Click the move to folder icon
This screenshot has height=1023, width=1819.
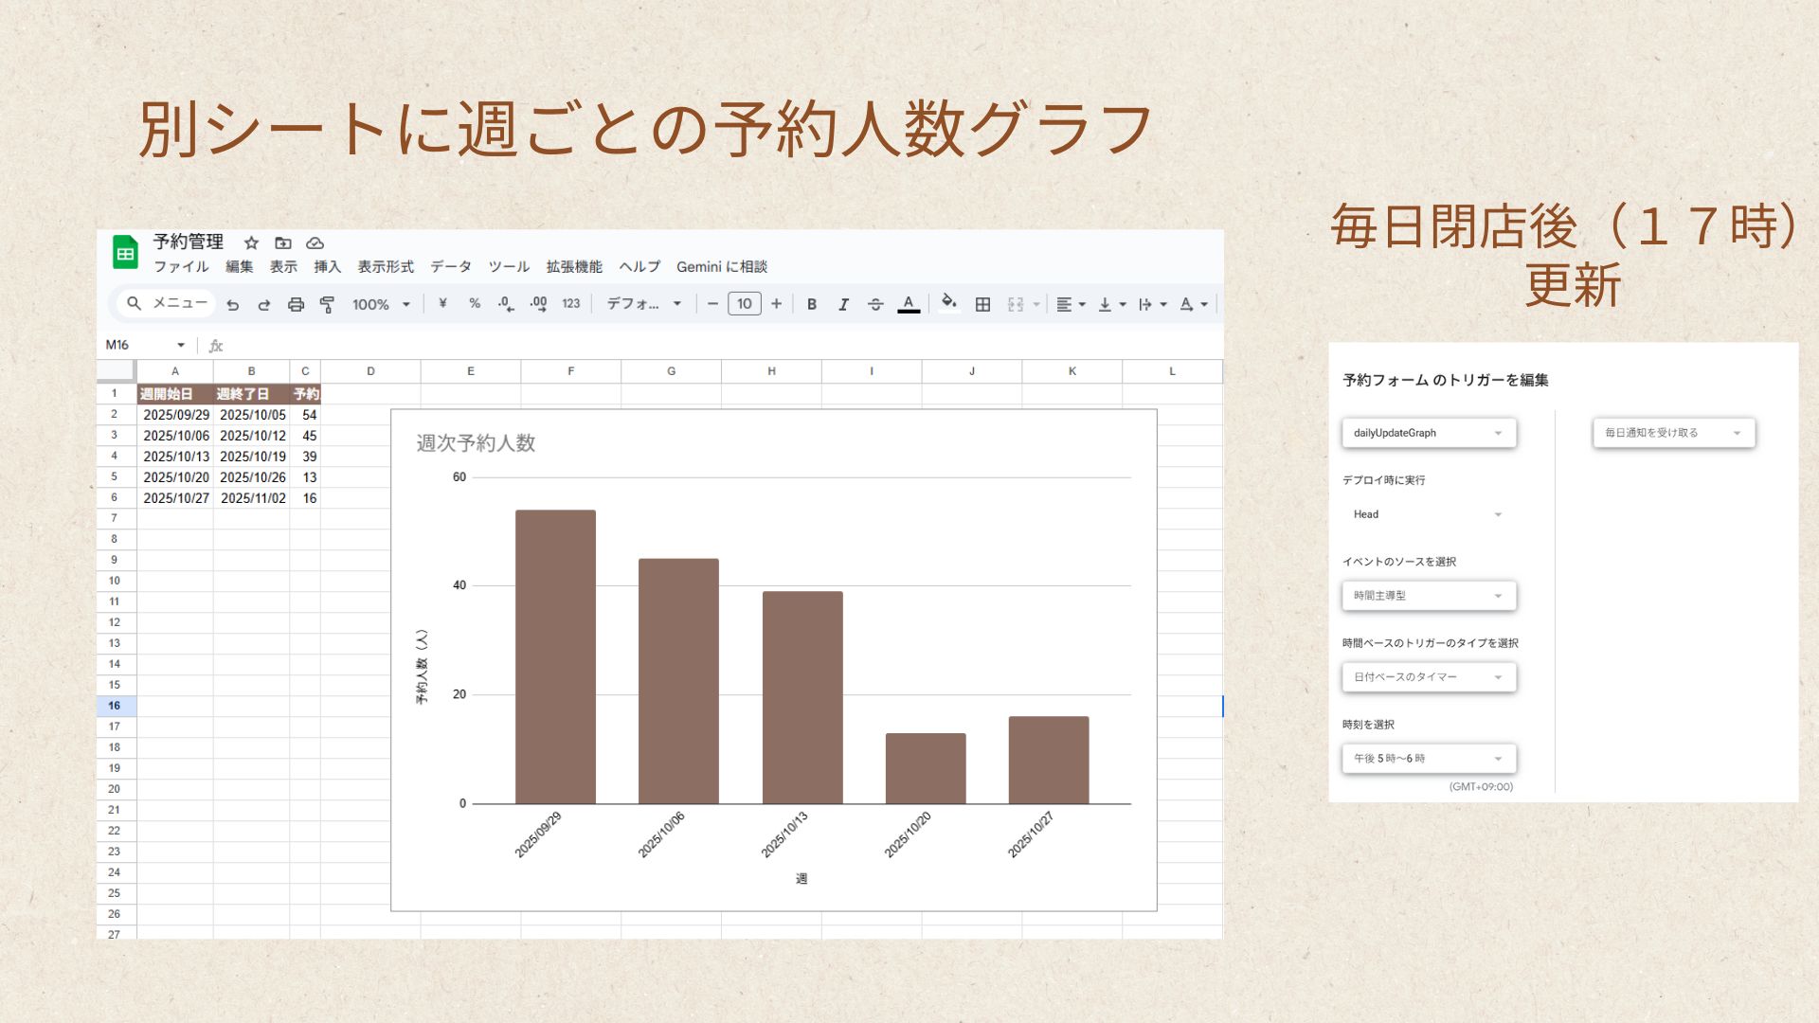point(283,243)
